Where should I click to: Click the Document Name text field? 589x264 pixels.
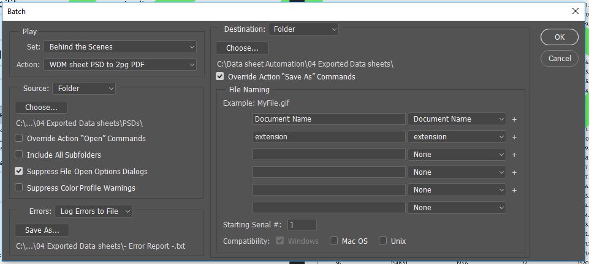click(x=329, y=119)
